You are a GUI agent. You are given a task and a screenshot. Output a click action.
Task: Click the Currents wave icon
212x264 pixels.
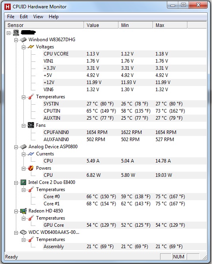point(31,154)
